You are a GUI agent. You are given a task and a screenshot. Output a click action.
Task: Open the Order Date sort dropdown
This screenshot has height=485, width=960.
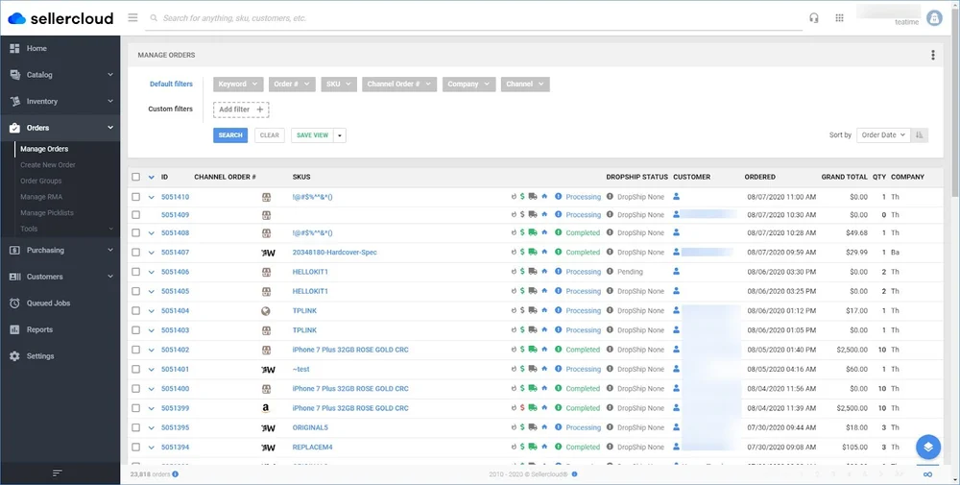click(883, 135)
